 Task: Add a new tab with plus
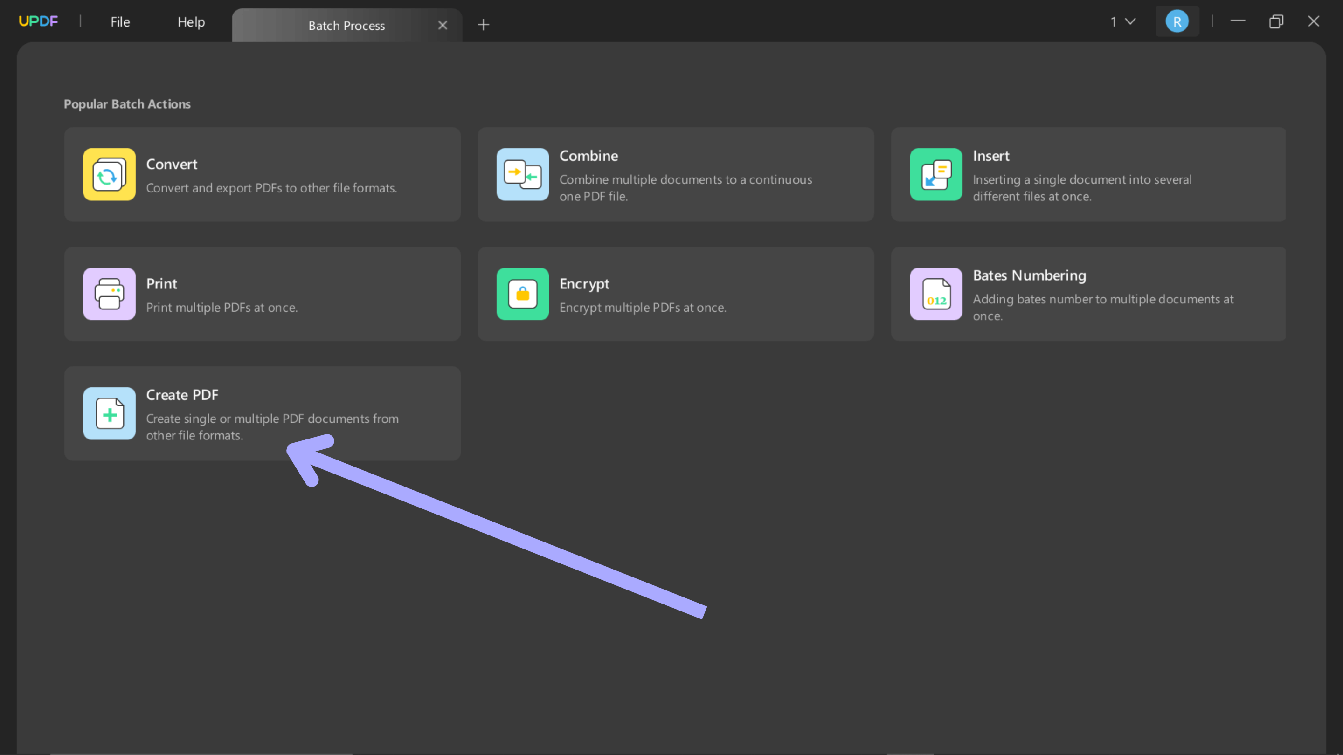[x=483, y=25]
